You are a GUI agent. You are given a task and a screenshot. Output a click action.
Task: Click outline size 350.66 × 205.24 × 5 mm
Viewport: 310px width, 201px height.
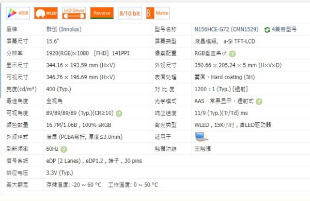point(238,65)
